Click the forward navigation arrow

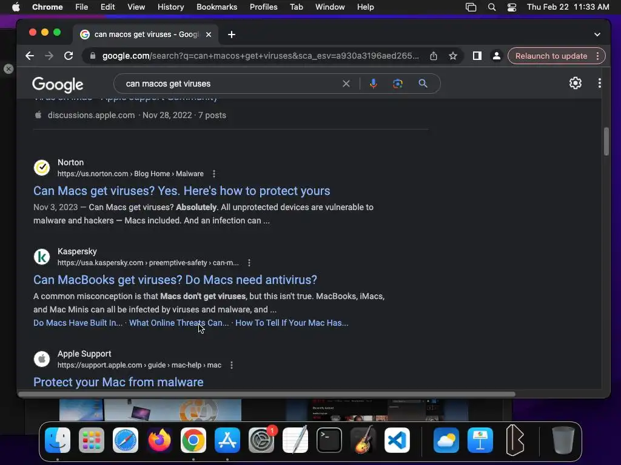pos(49,56)
